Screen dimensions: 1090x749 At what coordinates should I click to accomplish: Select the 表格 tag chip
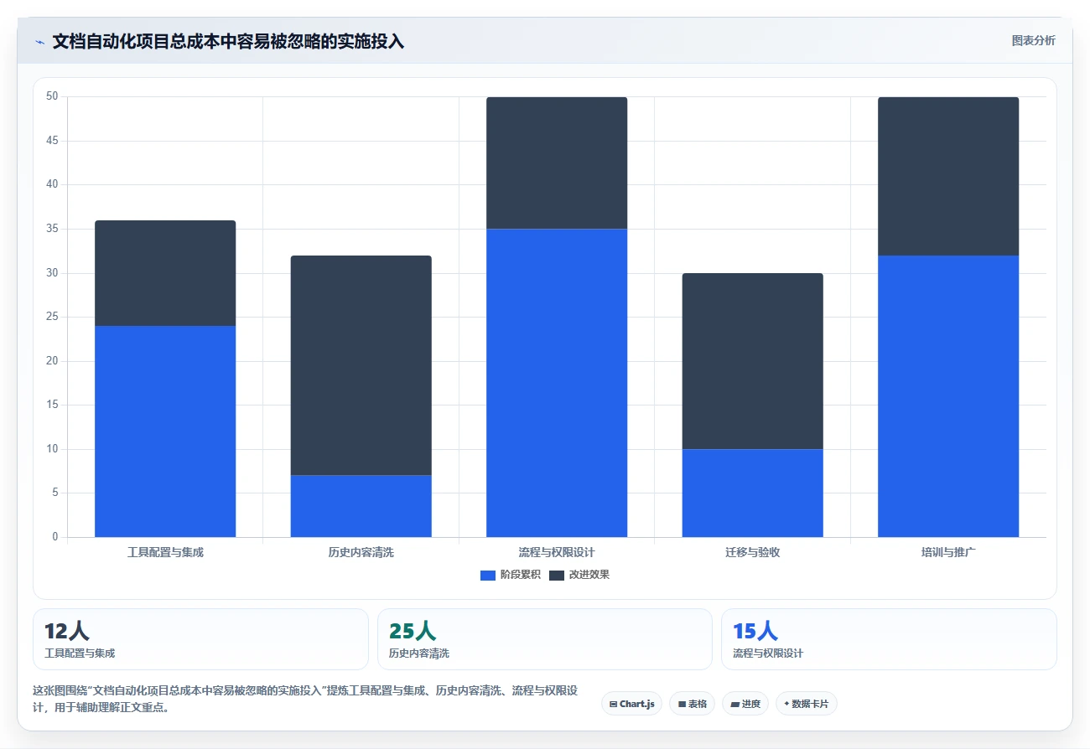[x=692, y=704]
